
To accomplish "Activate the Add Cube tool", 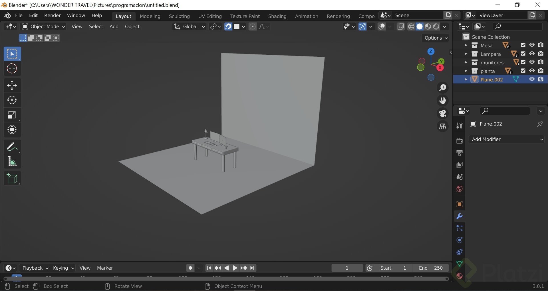I will (x=12, y=179).
